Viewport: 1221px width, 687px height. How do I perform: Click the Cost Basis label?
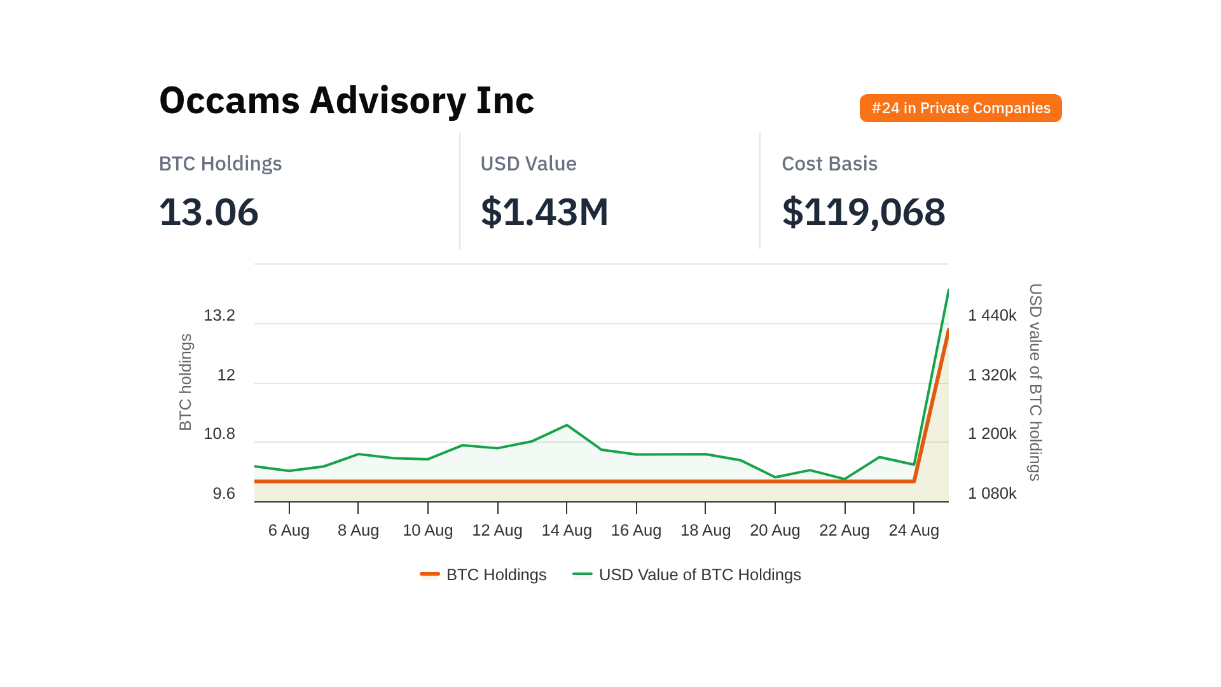click(829, 163)
